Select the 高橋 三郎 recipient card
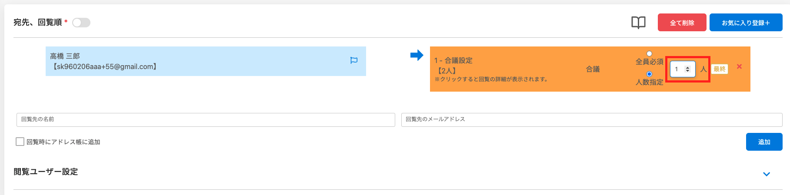 (196, 61)
